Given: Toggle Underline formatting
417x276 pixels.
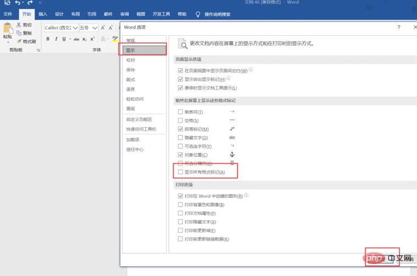Looking at the screenshot, I should tap(64, 39).
